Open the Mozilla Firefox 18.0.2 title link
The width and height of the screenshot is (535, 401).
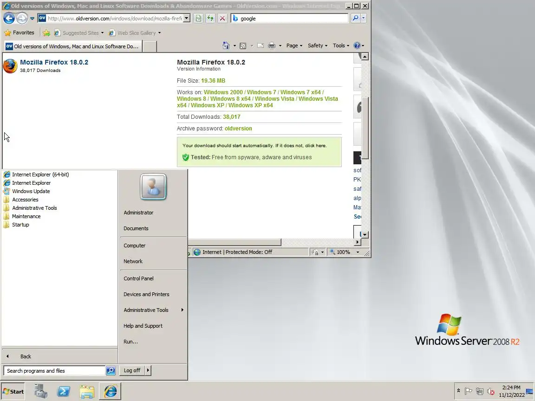click(54, 62)
